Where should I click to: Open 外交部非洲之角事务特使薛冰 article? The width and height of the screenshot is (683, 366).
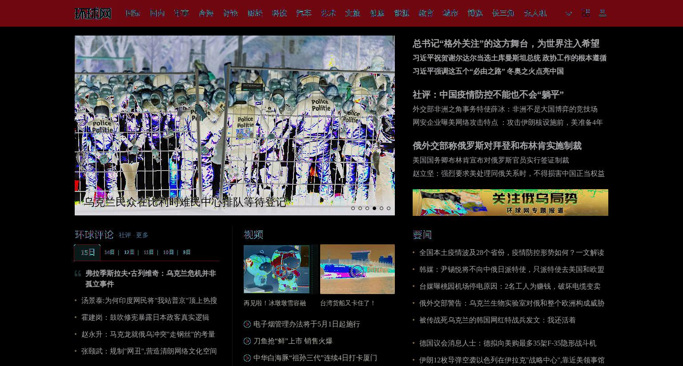tap(505, 109)
